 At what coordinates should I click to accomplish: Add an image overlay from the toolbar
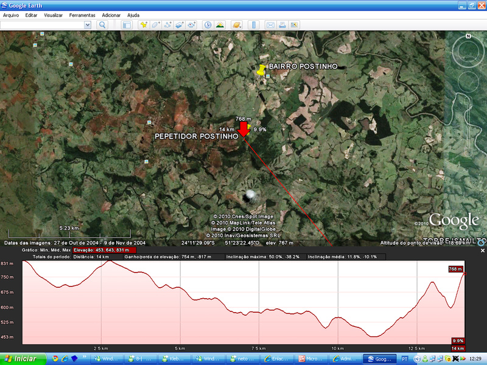[180, 25]
